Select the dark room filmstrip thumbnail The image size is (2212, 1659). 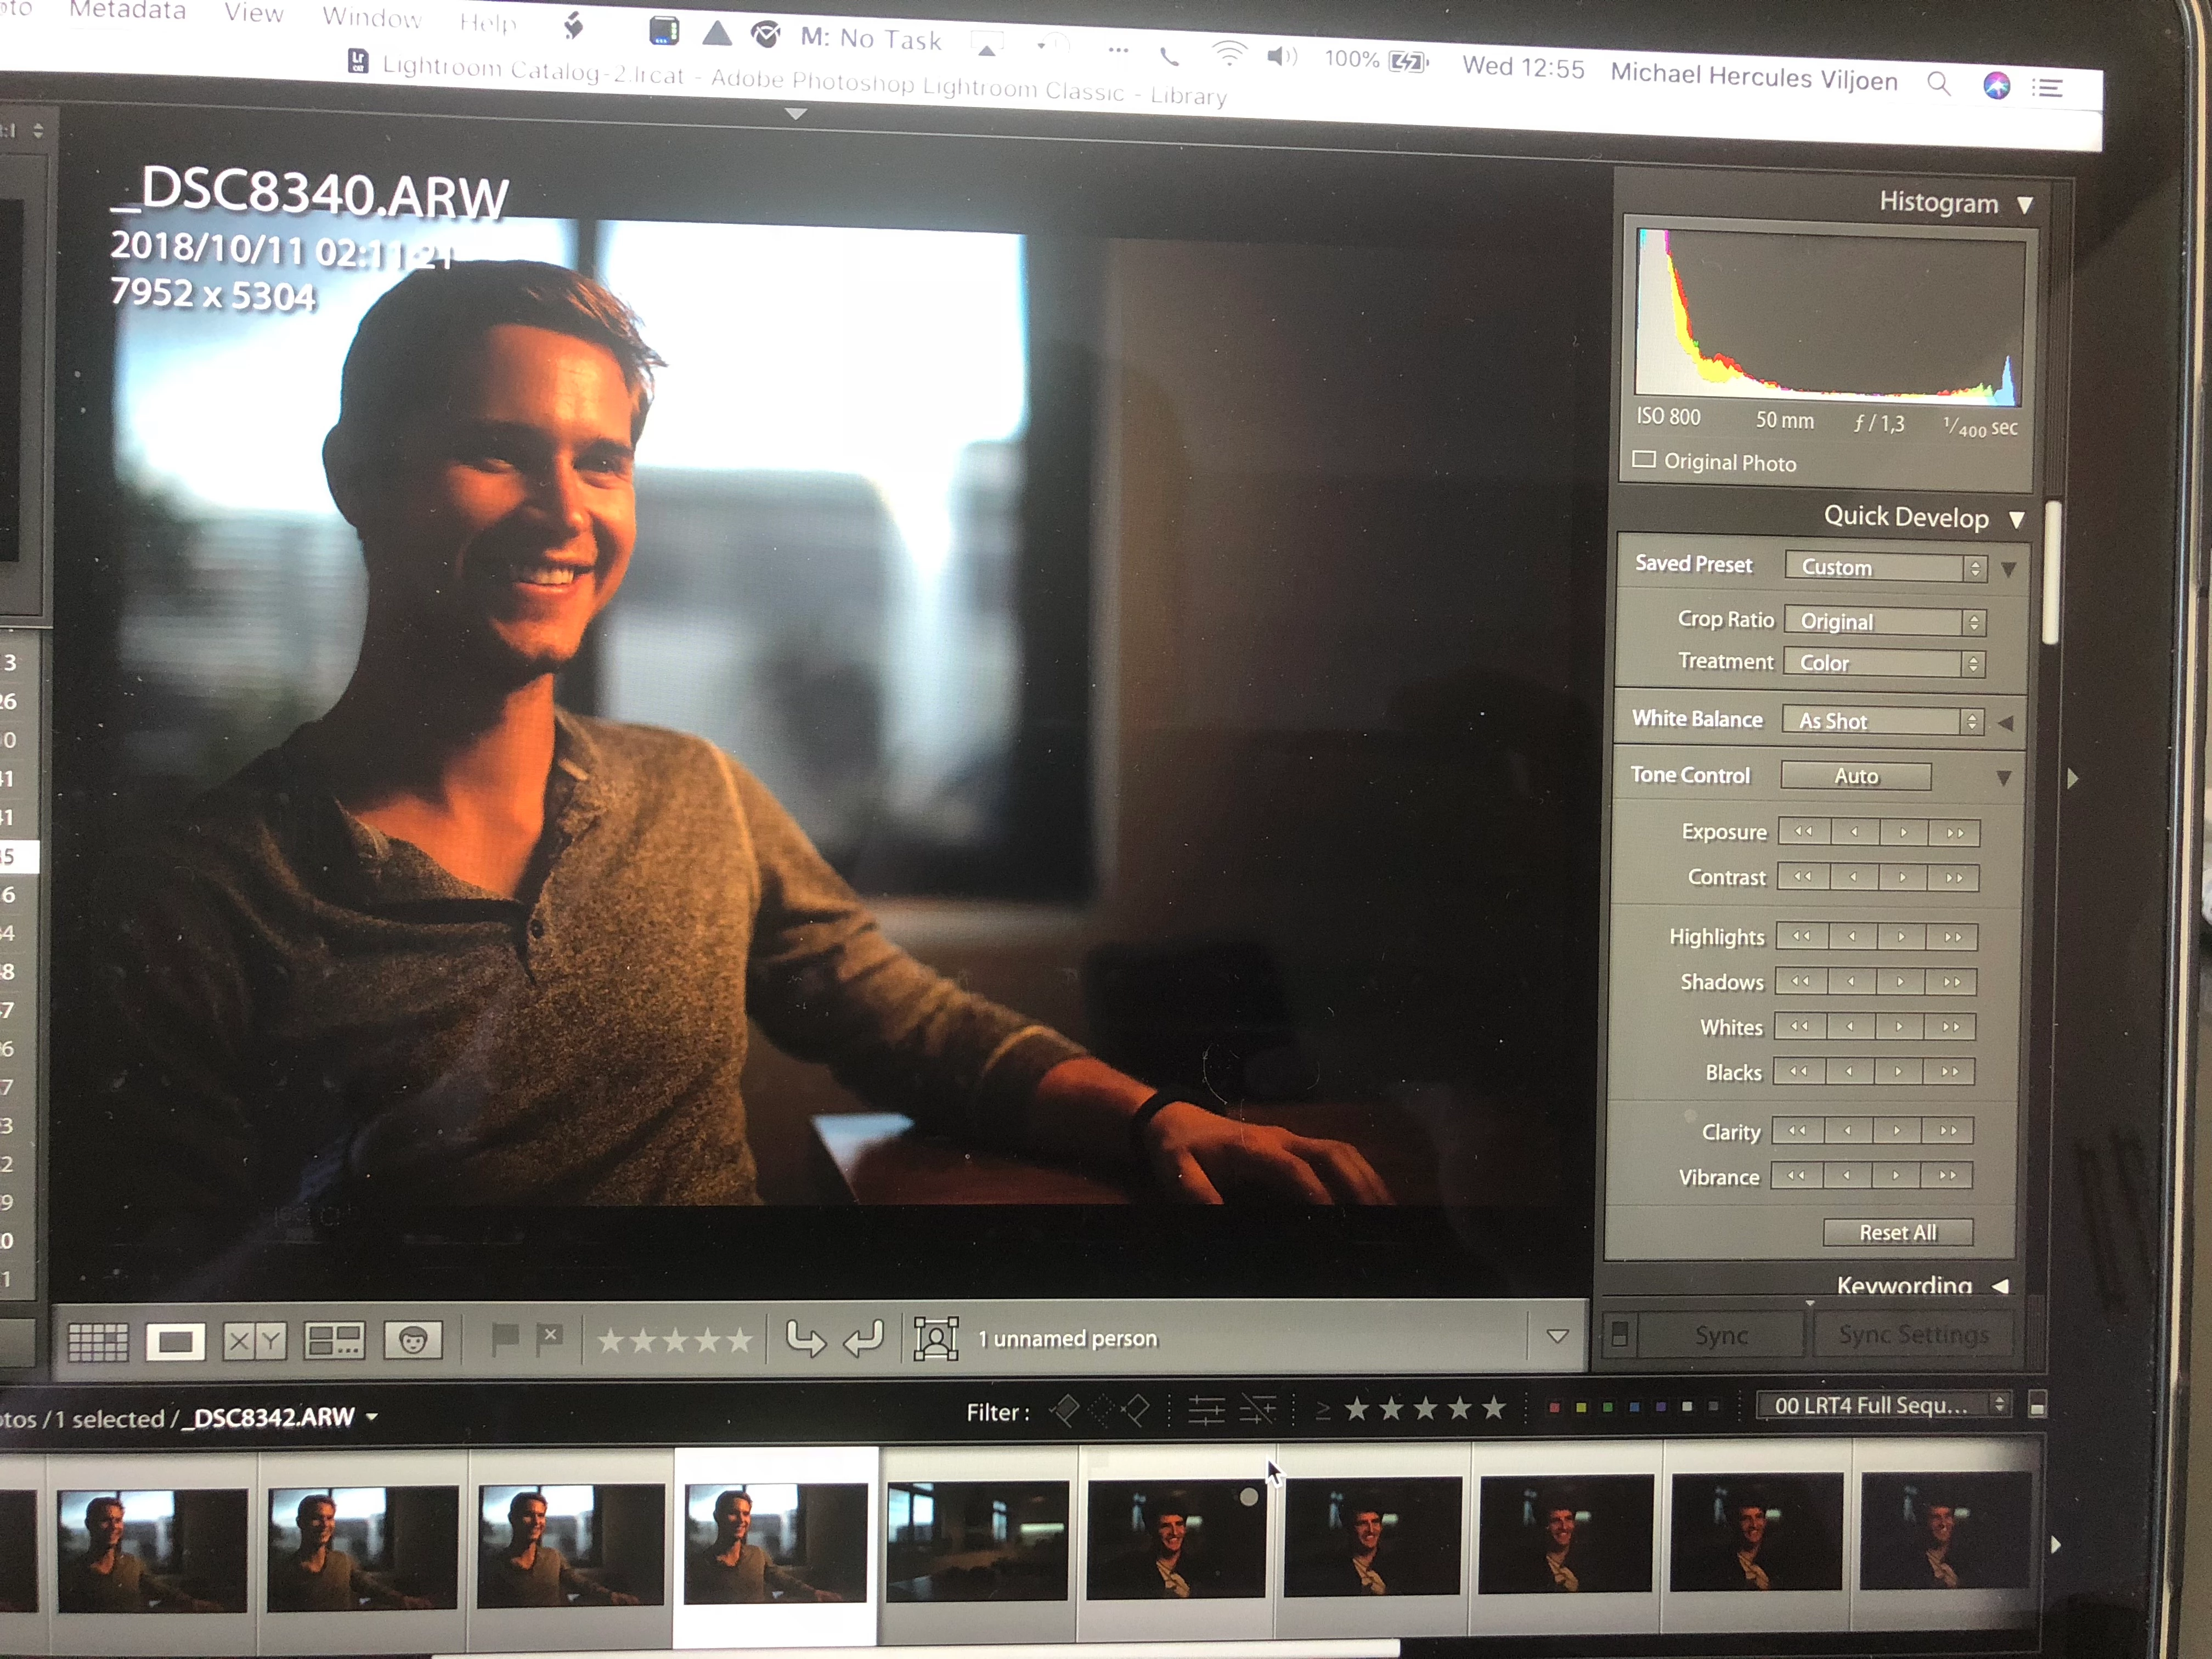[977, 1540]
